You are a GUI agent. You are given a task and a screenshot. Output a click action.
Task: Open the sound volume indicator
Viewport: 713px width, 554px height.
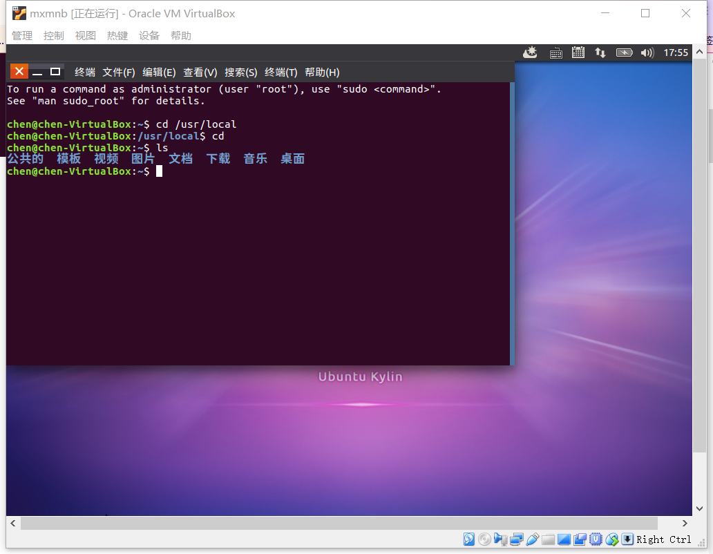click(x=647, y=52)
